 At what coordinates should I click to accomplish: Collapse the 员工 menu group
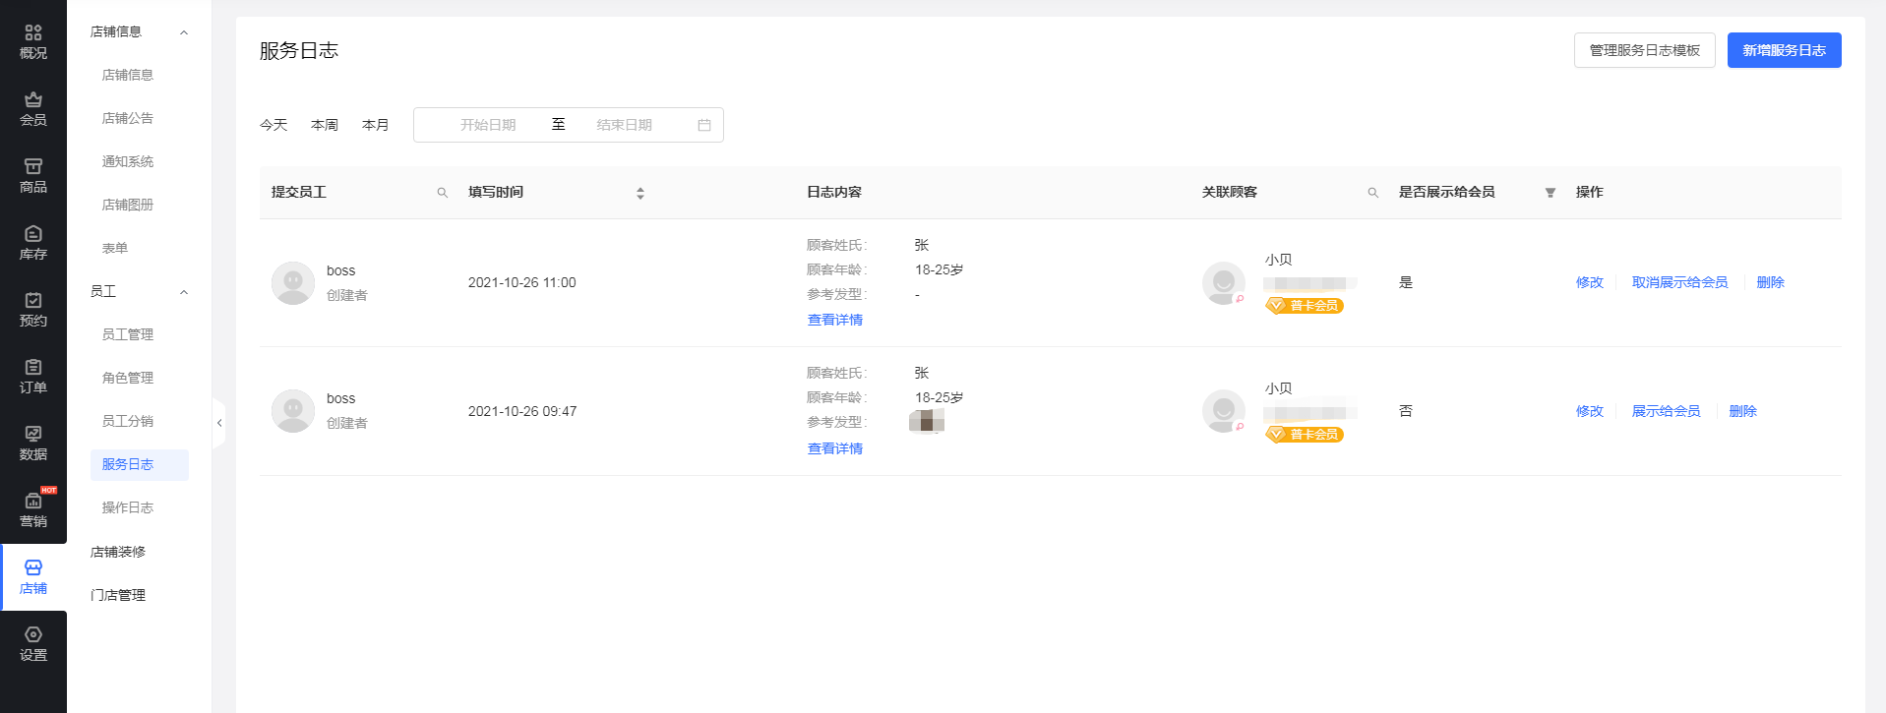tap(183, 292)
